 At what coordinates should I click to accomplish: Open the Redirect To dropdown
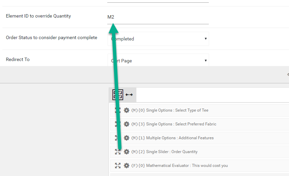click(x=158, y=60)
